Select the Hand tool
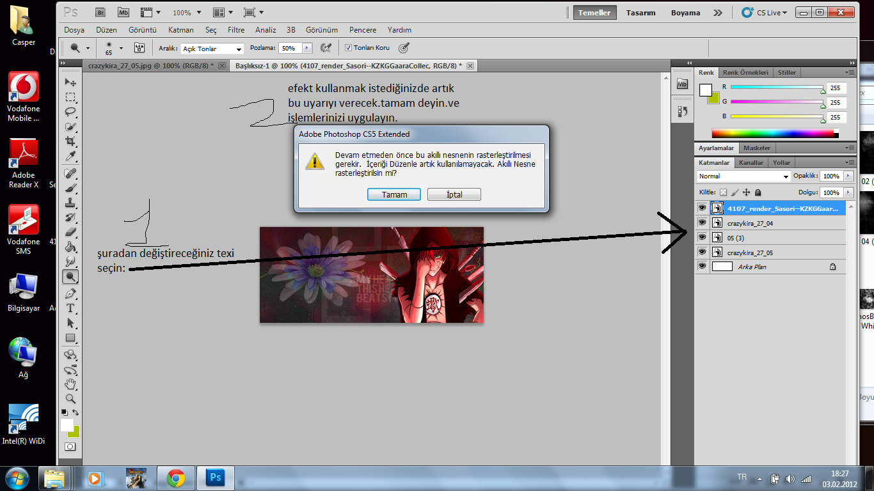Viewport: 874px width, 491px height. click(70, 384)
